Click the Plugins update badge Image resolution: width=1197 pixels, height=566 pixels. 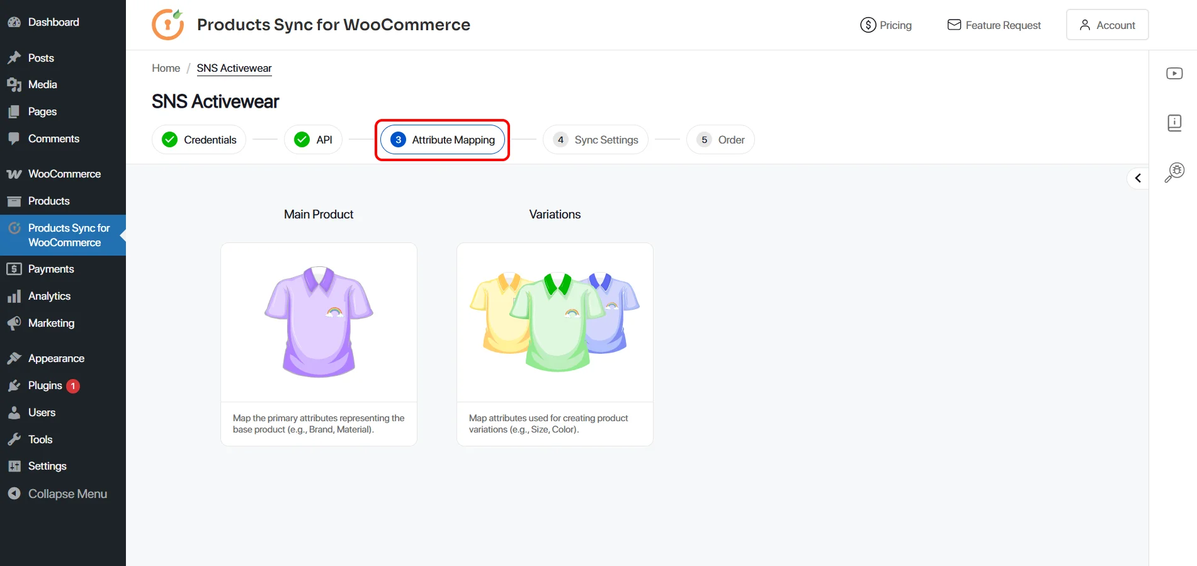coord(73,386)
